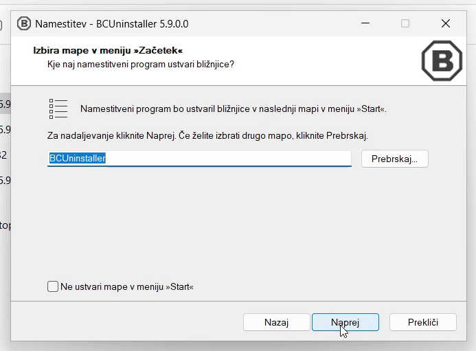476x351 pixels.
Task: Click the highlighted BCUninstaller text in the field
Action: click(77, 159)
